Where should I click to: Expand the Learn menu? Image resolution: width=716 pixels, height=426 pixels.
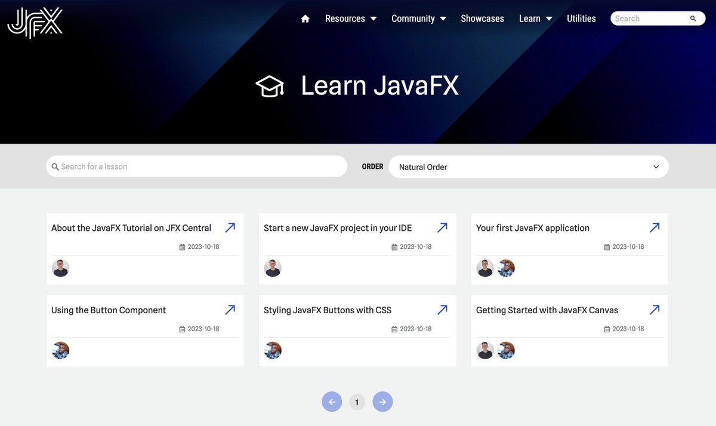[x=535, y=18]
